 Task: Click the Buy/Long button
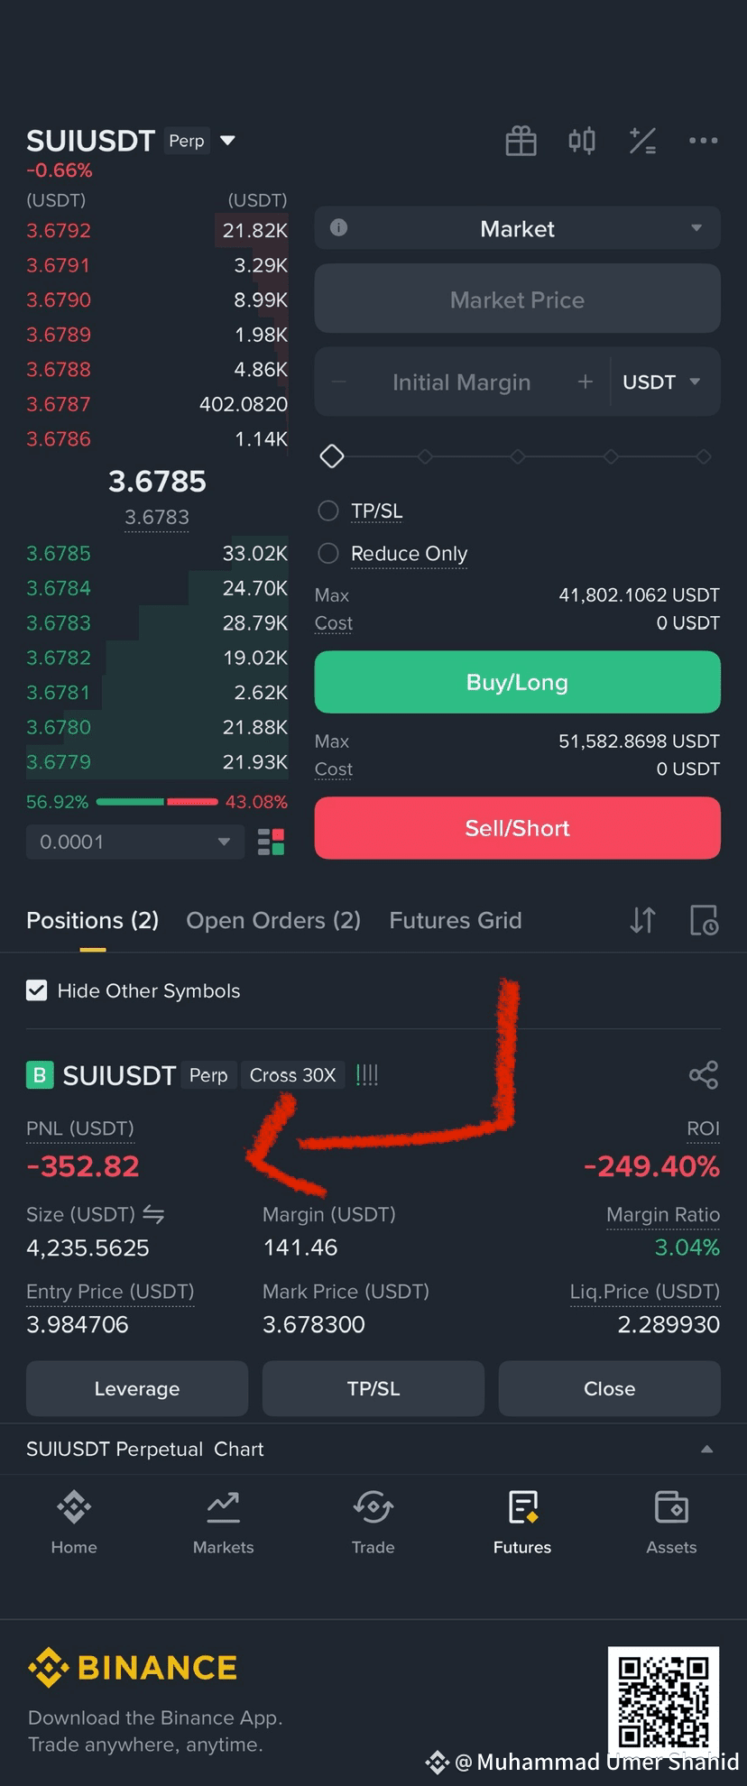517,682
